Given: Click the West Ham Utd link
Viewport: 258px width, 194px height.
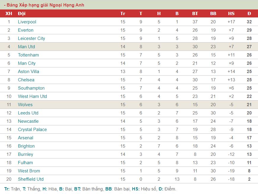Looking at the screenshot, I should coord(32,96).
